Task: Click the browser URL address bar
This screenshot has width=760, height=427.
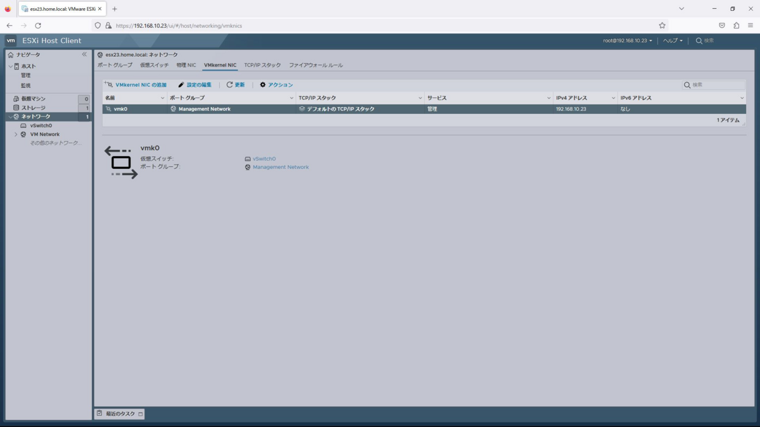Action: click(x=380, y=25)
